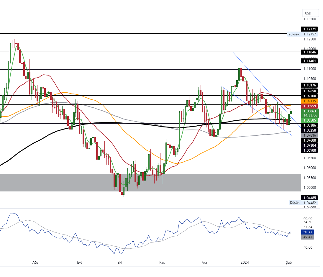Click the Eki month on time axis
The width and height of the screenshot is (323, 277).
point(120,262)
